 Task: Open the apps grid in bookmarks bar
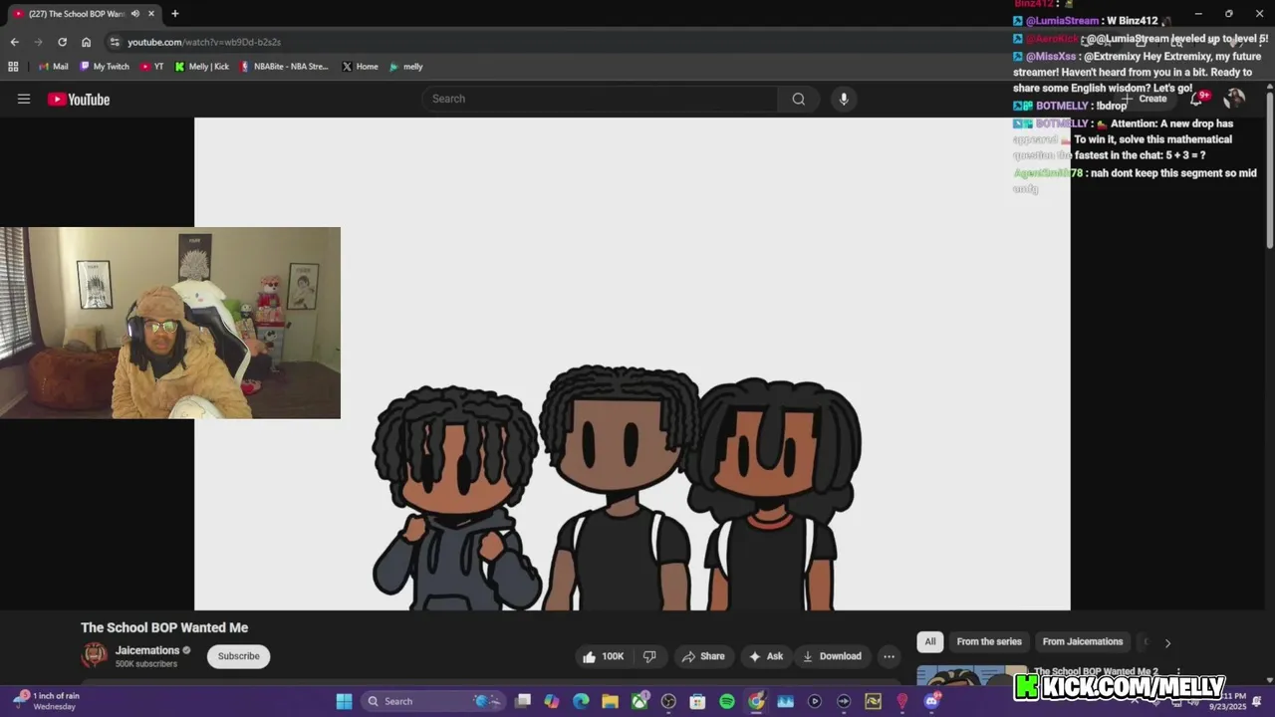(x=13, y=67)
